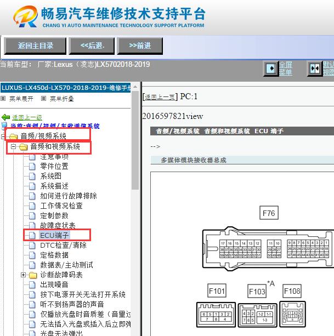The height and width of the screenshot is (336, 334).
Task: Select the 音频和视频系统 folder label
Action: pyautogui.click(x=55, y=146)
